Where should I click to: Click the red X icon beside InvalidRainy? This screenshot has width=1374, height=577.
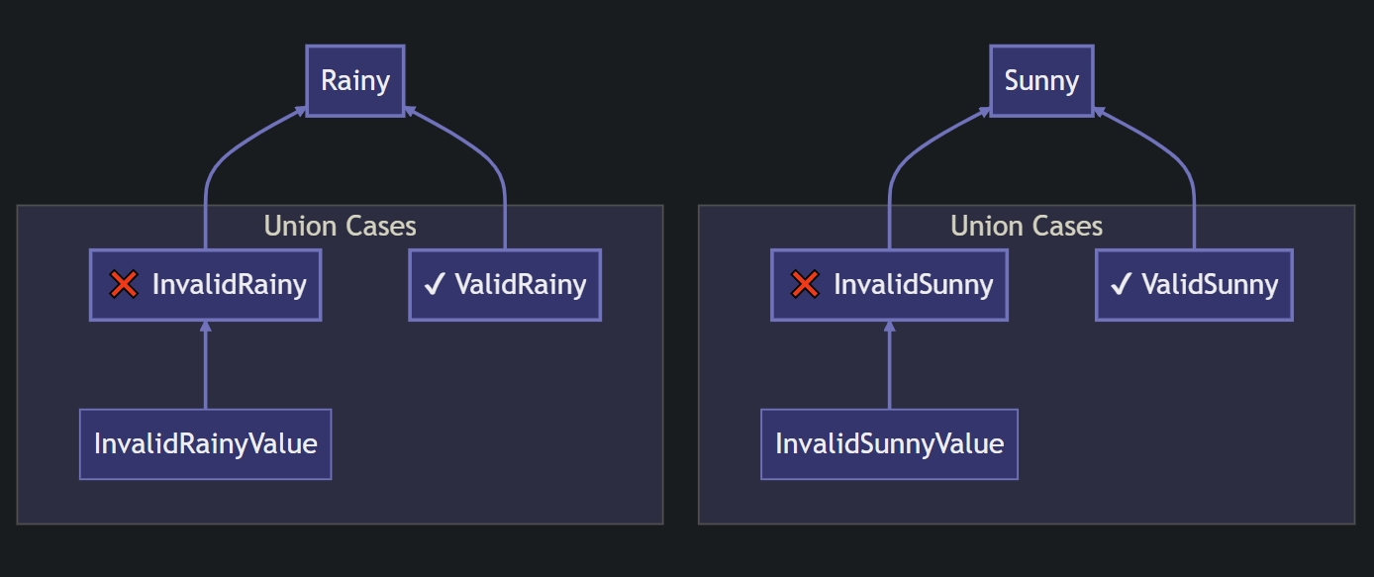click(123, 285)
